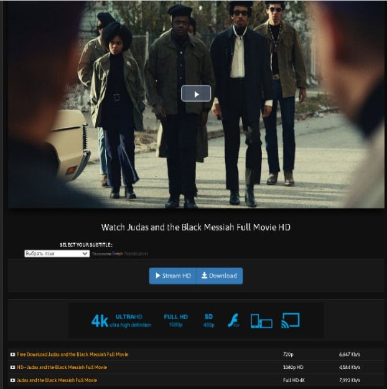This screenshot has height=389, width=387.
Task: Click the 4K Ultra HD icon
Action: point(121,320)
